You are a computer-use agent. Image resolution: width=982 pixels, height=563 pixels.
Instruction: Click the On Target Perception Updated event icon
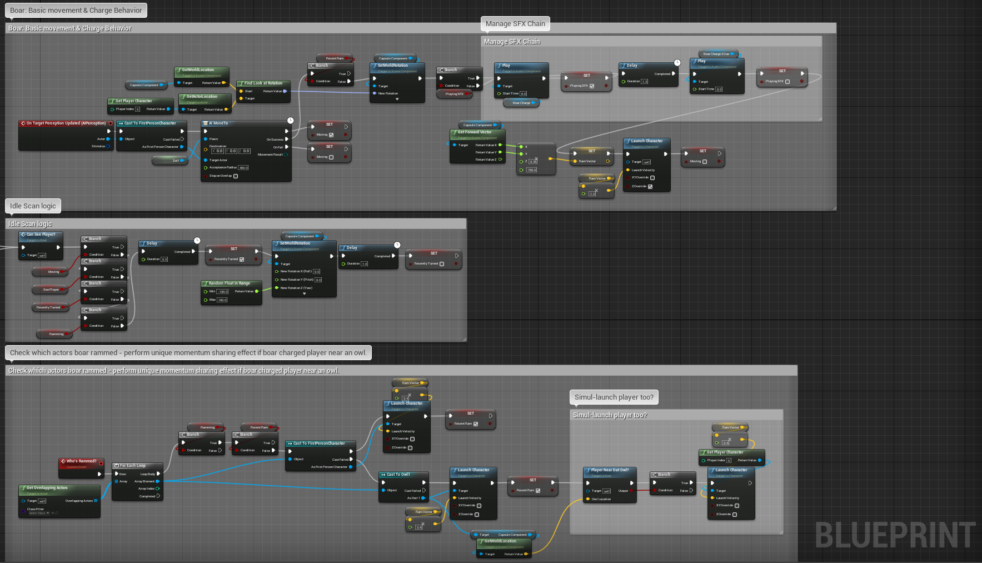coord(23,123)
